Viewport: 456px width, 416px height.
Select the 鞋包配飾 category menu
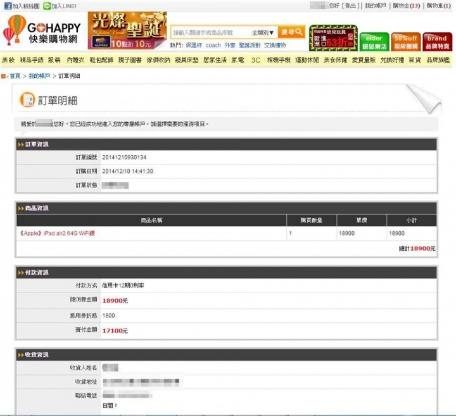[x=101, y=60]
